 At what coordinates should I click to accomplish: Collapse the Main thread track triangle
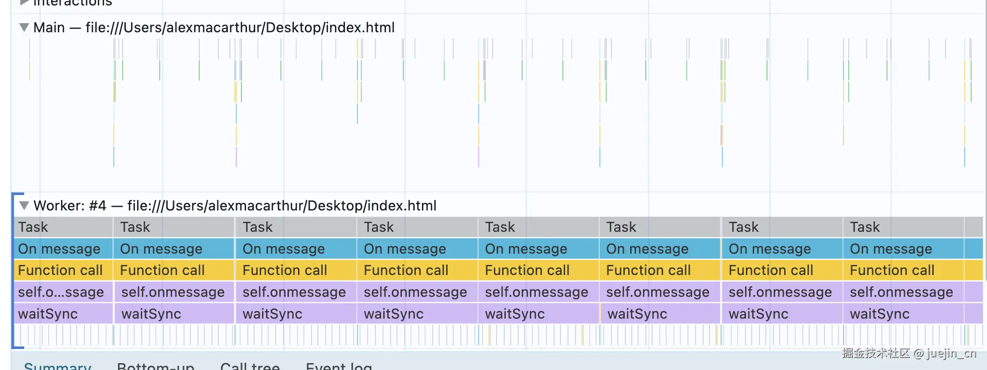pyautogui.click(x=24, y=28)
